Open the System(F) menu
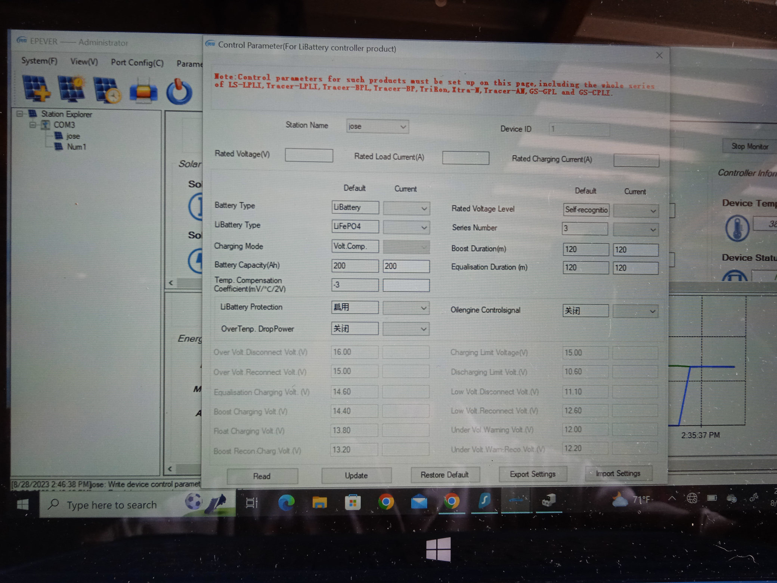Screen dimensions: 777x583 [39, 61]
